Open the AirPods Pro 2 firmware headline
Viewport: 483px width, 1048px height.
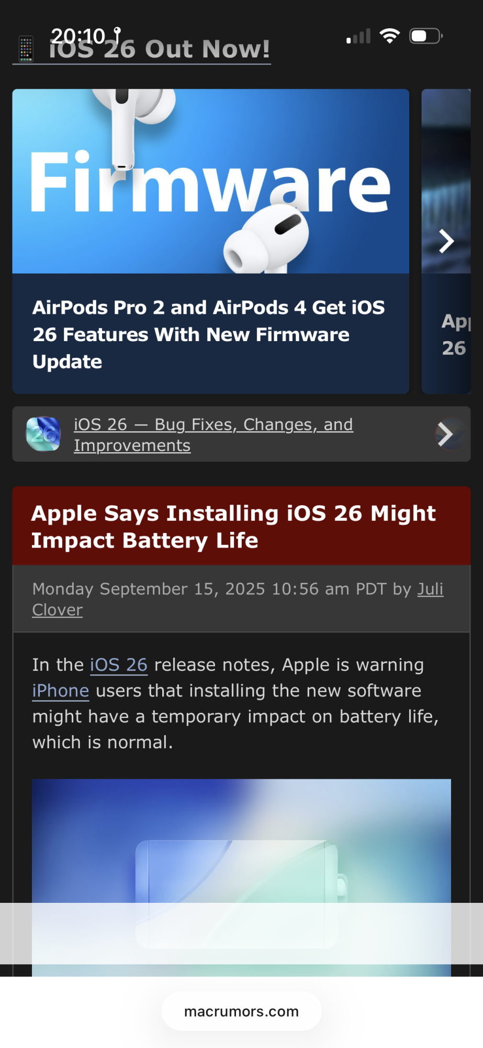pyautogui.click(x=208, y=334)
